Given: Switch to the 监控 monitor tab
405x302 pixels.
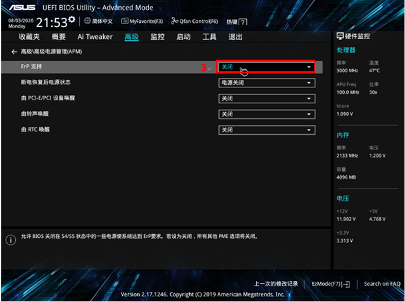Looking at the screenshot, I should click(158, 37).
